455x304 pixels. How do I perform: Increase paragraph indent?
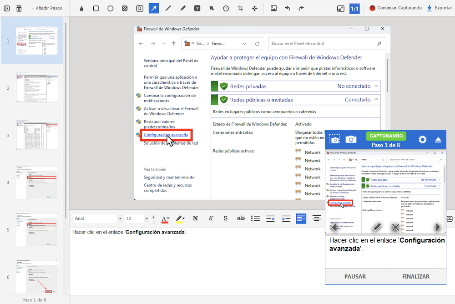click(286, 218)
